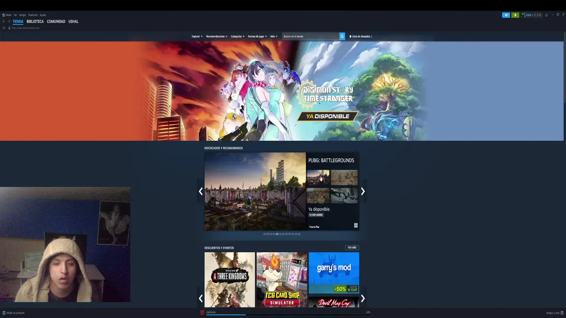
Task: Open the green notifications bell
Action: [515, 15]
